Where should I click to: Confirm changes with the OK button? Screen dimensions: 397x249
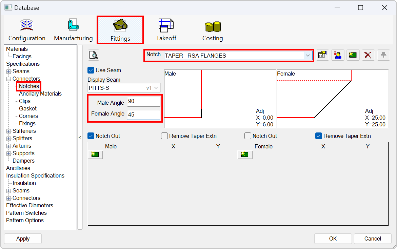coord(333,238)
